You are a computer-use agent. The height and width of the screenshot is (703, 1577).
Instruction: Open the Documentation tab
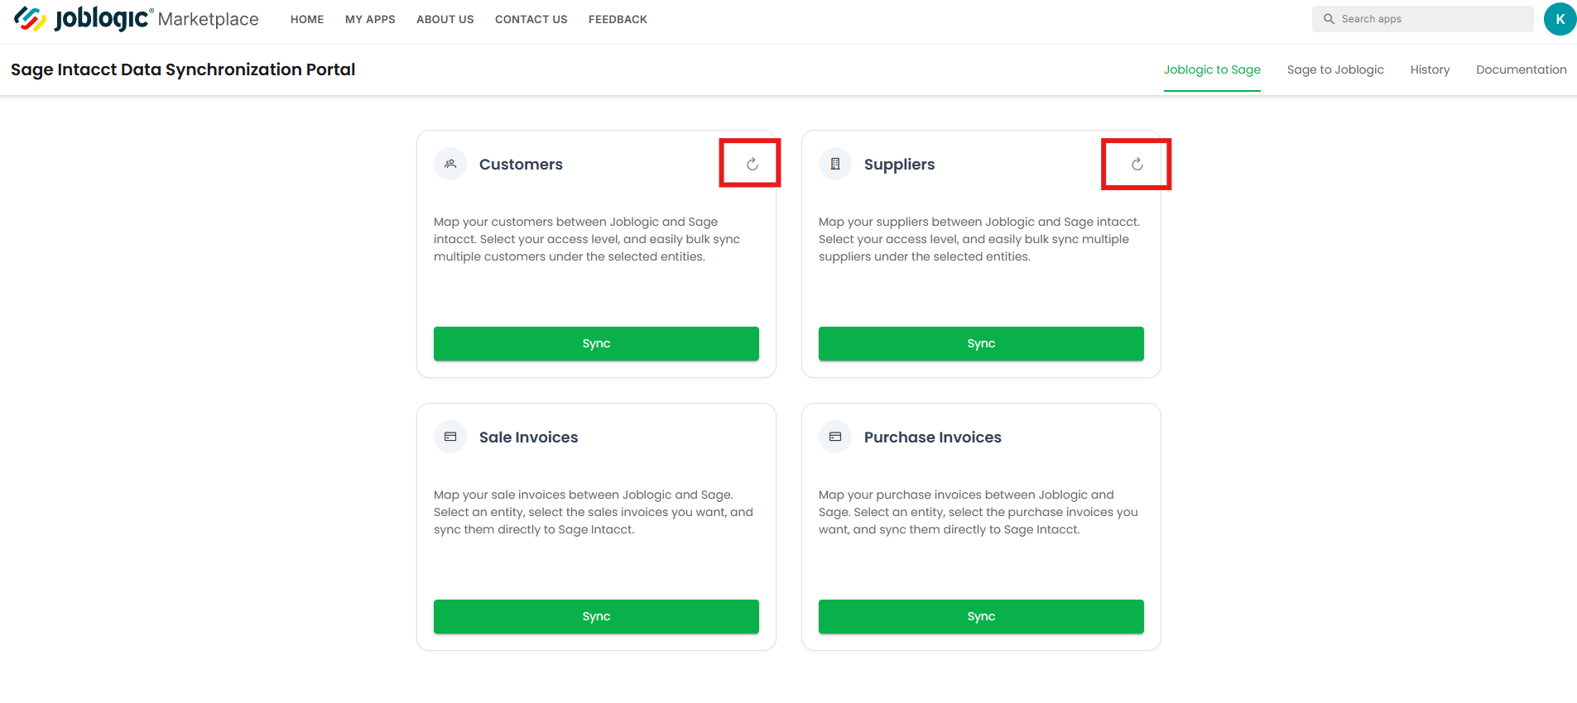pyautogui.click(x=1521, y=69)
